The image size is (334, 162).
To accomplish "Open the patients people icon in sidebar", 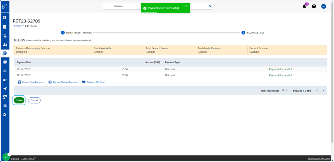I will pos(5,45).
